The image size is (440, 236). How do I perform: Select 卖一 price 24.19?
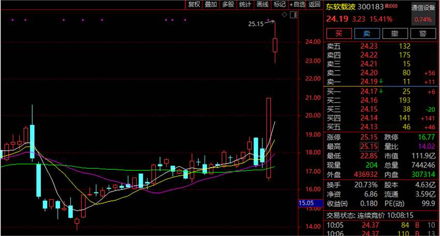tap(369, 82)
